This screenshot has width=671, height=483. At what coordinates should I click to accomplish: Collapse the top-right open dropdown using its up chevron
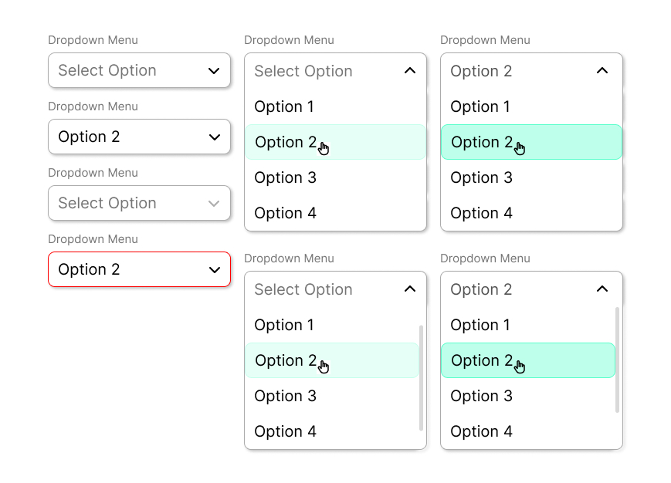(x=602, y=70)
